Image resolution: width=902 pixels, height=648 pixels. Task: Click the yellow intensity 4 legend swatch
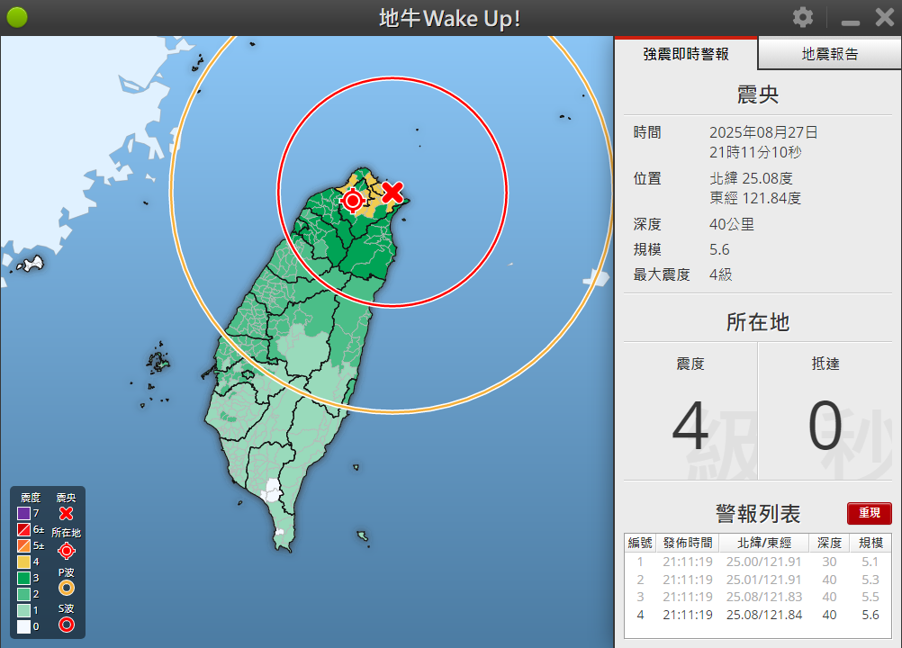click(23, 562)
